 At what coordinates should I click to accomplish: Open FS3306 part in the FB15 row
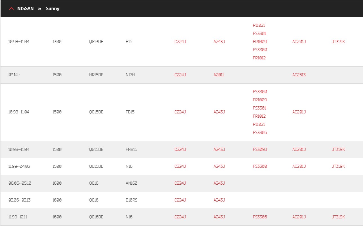pos(260,133)
